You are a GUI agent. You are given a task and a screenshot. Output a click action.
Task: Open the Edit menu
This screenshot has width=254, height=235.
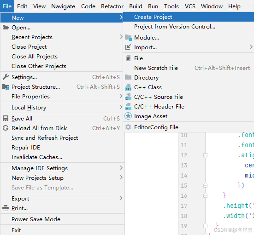[x=22, y=6]
